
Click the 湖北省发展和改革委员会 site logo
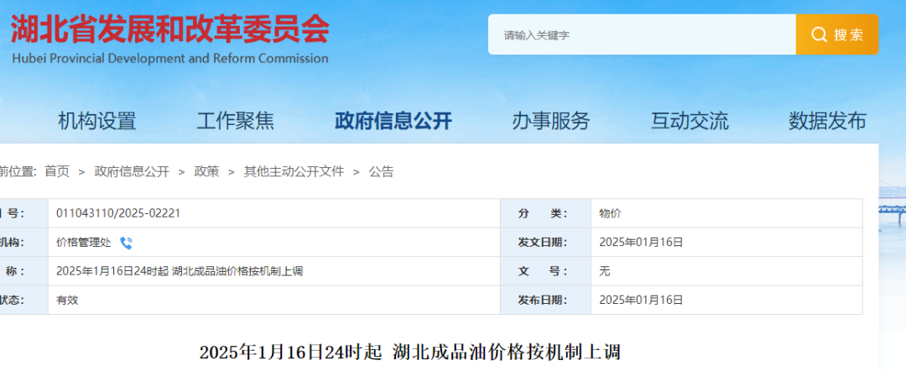[169, 29]
